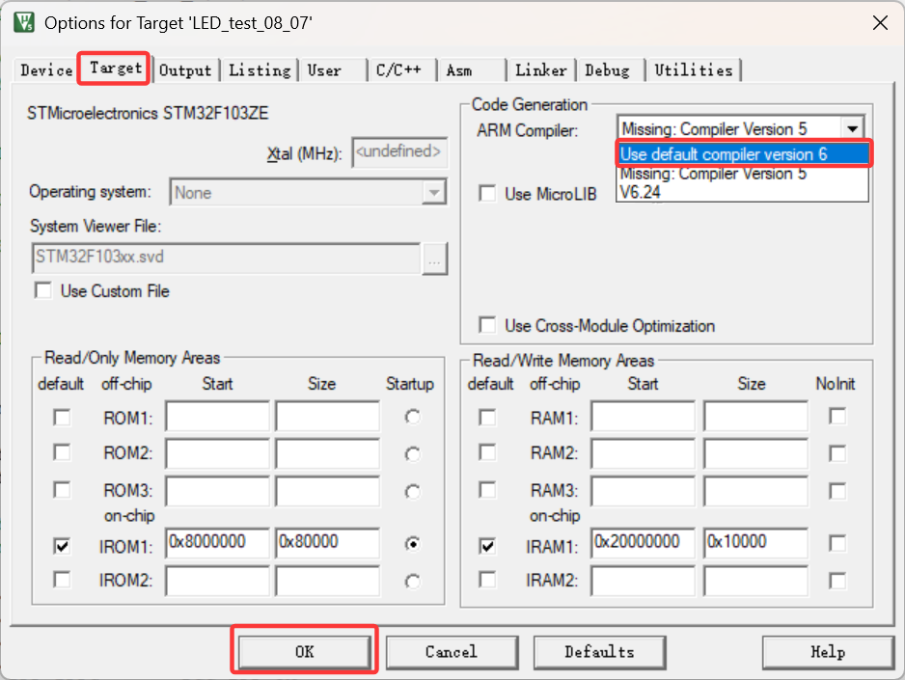The width and height of the screenshot is (905, 680).
Task: Click the ROM2 Start field
Action: coord(218,452)
